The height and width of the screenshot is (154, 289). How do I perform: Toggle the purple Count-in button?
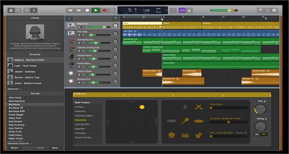click(182, 10)
